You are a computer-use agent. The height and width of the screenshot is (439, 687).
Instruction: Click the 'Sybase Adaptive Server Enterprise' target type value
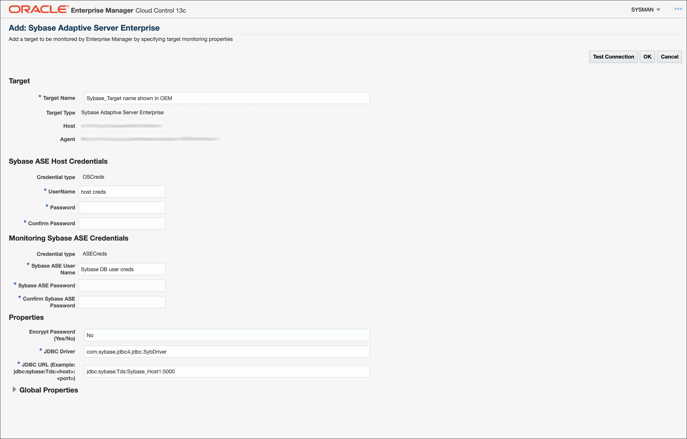click(x=122, y=112)
